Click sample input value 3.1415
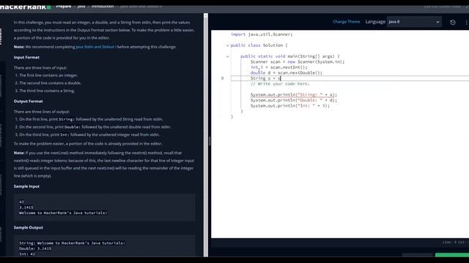This screenshot has width=469, height=263. tap(26, 207)
